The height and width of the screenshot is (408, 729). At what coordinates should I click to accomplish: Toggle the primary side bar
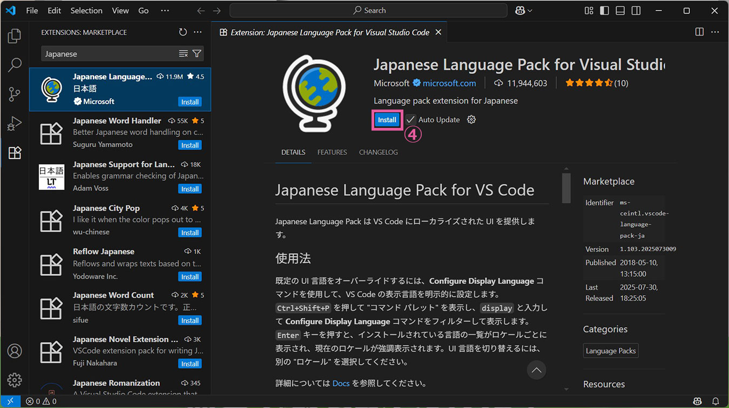pos(605,10)
